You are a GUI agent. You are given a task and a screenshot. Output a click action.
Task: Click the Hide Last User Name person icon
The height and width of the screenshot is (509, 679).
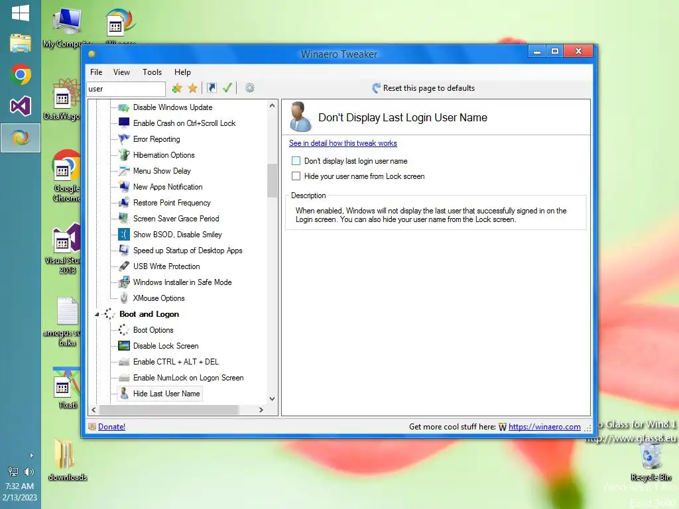[124, 394]
